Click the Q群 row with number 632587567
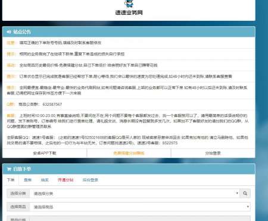The width and height of the screenshot is (268, 221). [129, 105]
